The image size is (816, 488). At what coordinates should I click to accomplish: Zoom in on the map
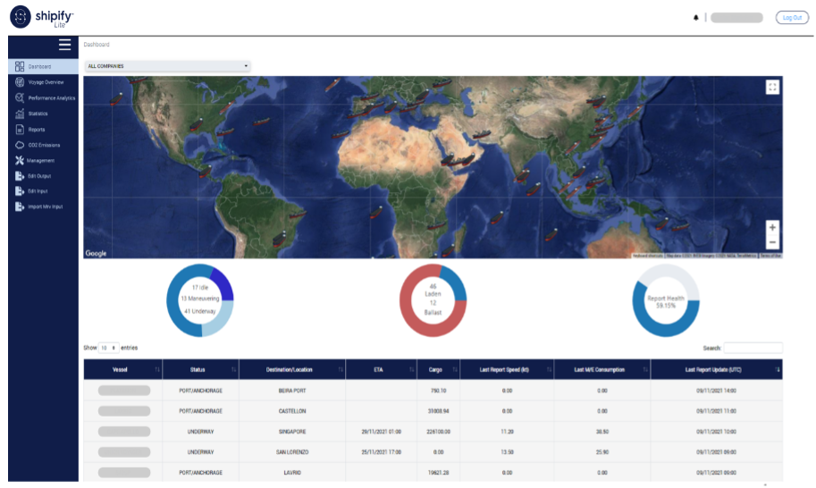click(x=772, y=227)
